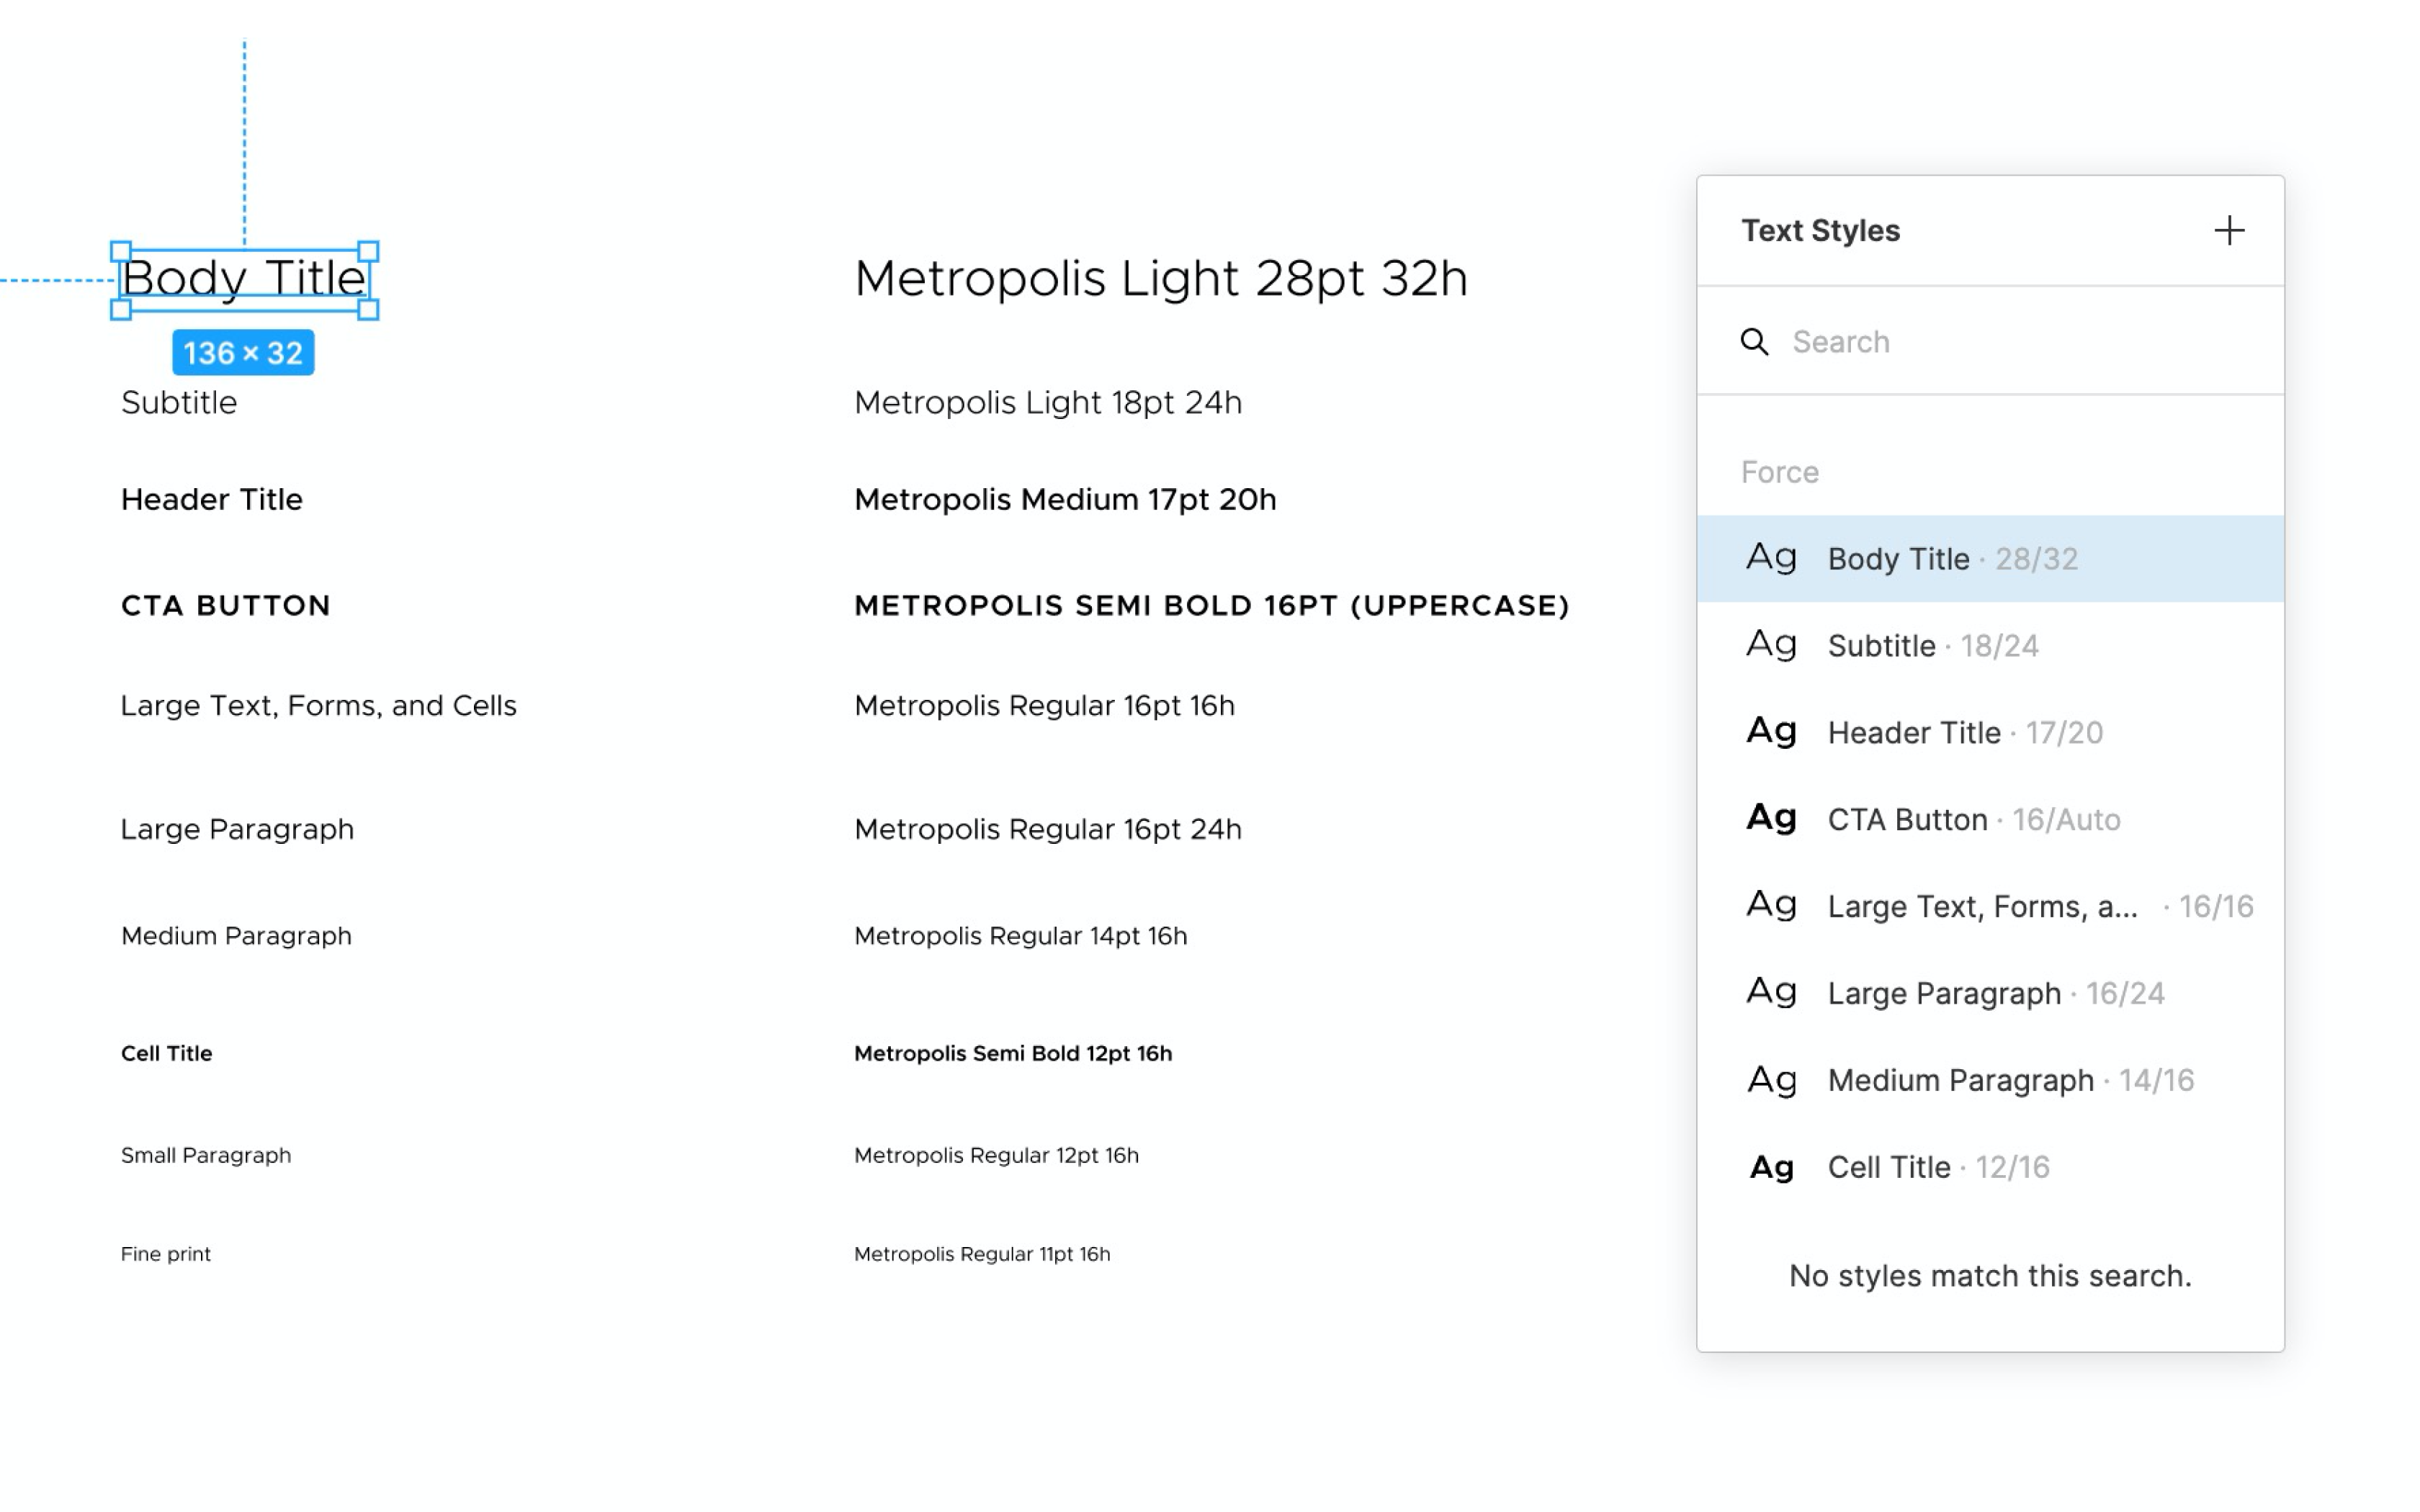Select the Fine print text layer
2420x1512 pixels.
(x=166, y=1254)
